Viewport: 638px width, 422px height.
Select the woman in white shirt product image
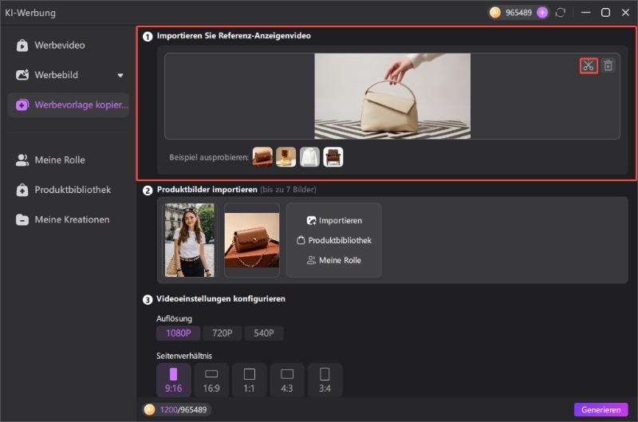(190, 240)
